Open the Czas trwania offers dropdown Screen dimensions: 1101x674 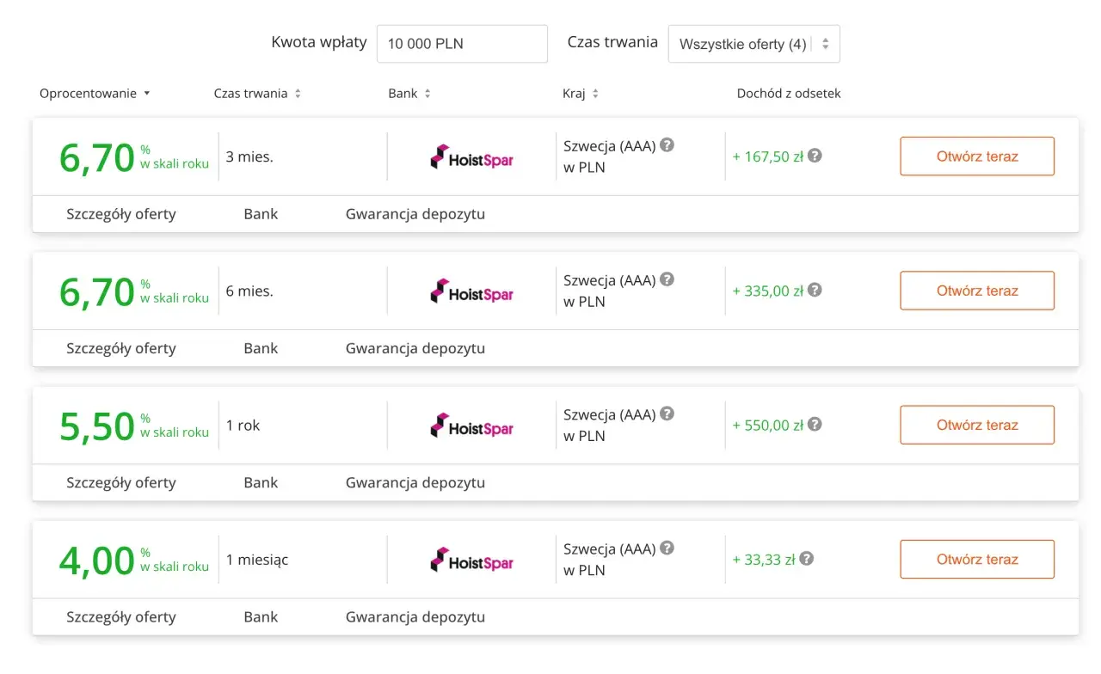(754, 44)
